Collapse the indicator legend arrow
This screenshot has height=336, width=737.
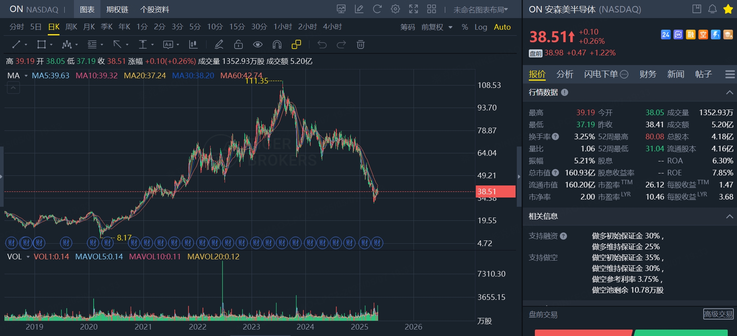[13, 88]
